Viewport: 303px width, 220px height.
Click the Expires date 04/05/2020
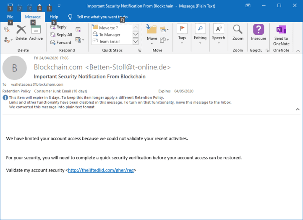coord(184,91)
